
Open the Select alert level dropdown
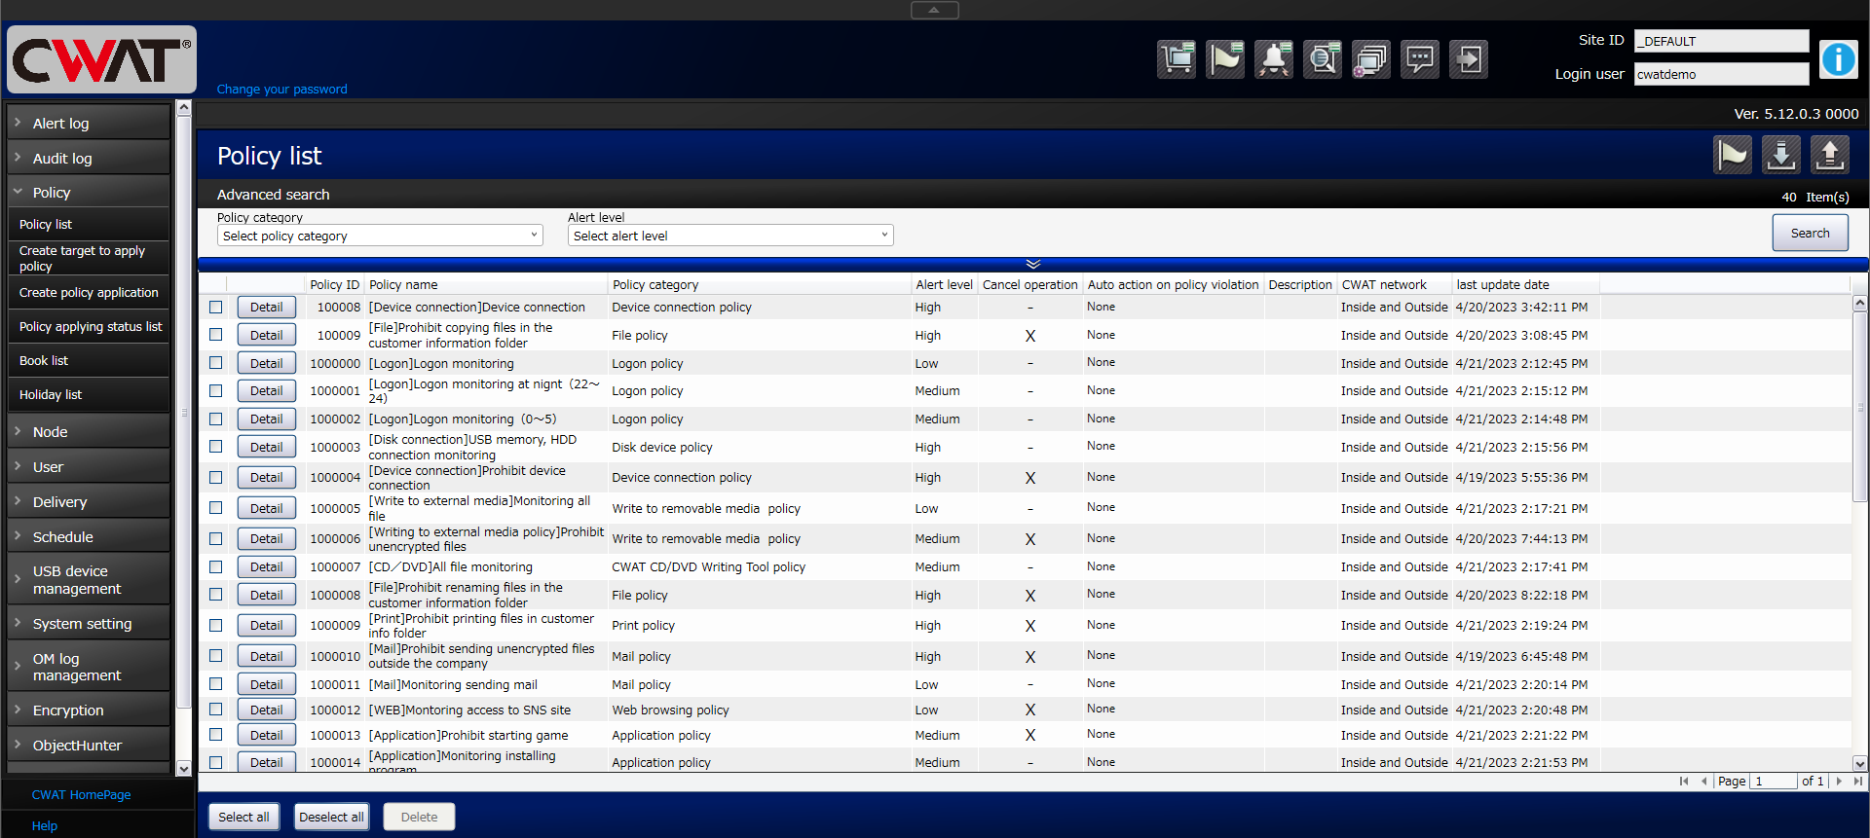tap(730, 236)
